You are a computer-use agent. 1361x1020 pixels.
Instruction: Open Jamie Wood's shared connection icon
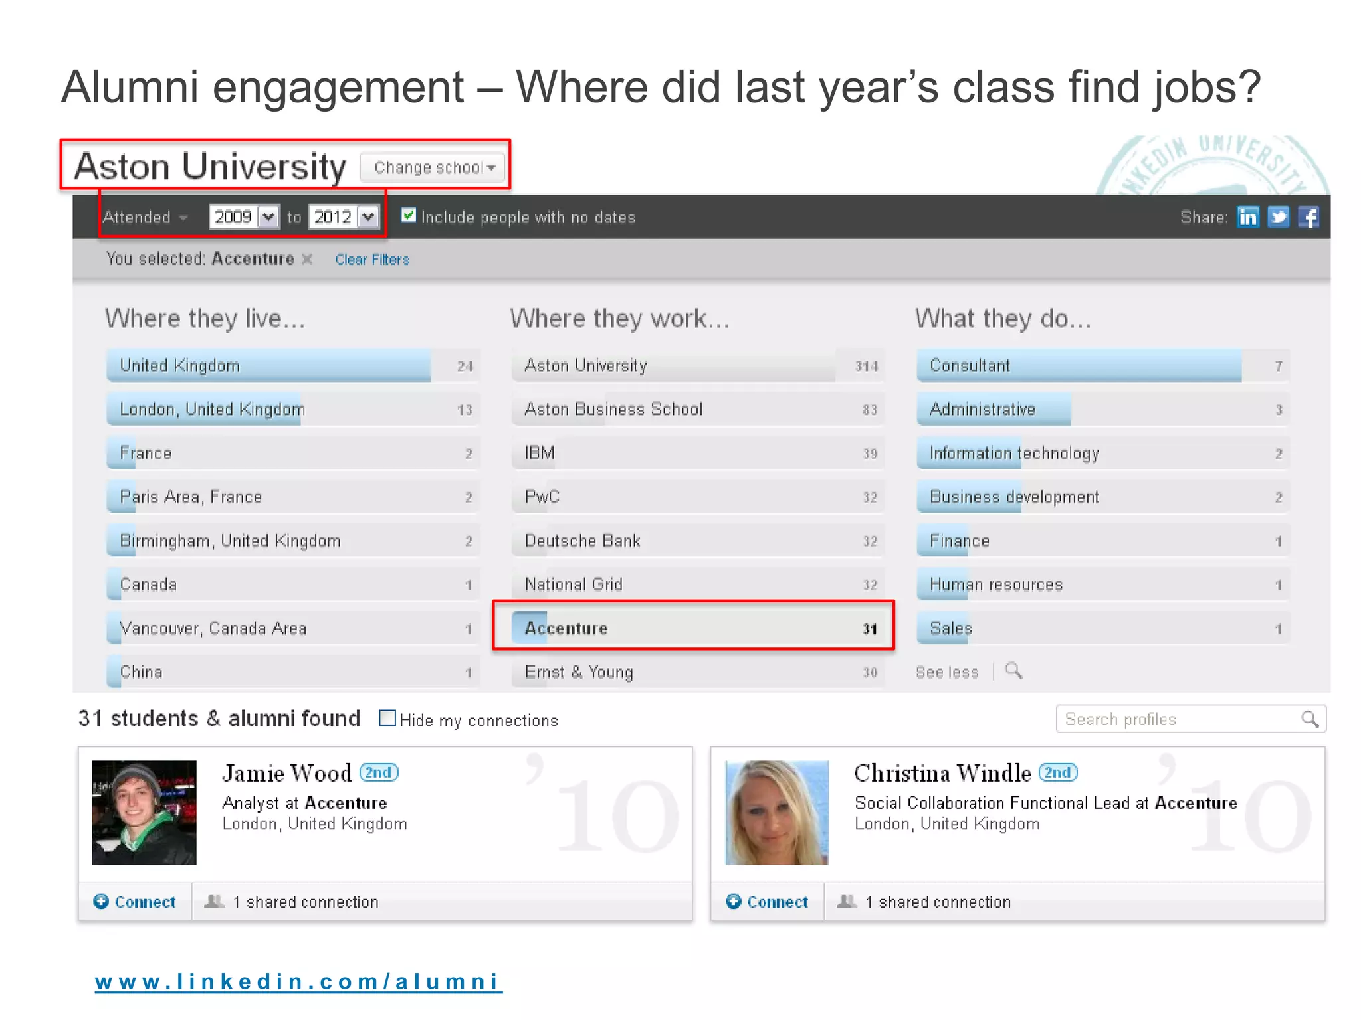point(214,901)
